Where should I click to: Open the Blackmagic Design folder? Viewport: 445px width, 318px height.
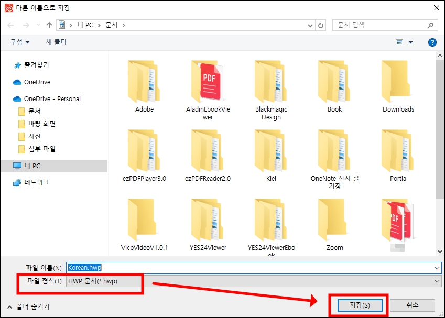coord(271,90)
